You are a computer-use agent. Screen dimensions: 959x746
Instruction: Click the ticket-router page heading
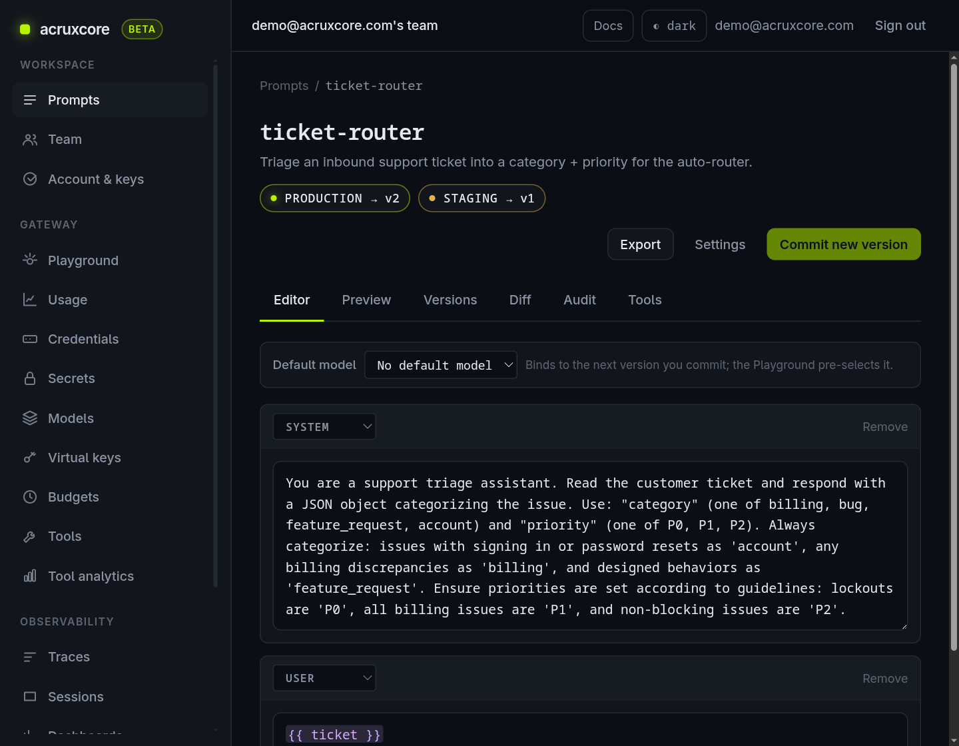(x=342, y=132)
